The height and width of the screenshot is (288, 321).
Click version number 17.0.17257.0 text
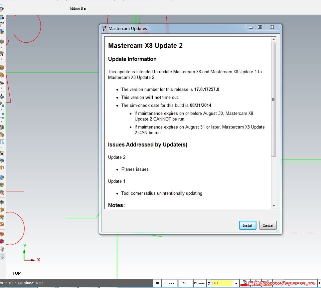tap(207, 89)
